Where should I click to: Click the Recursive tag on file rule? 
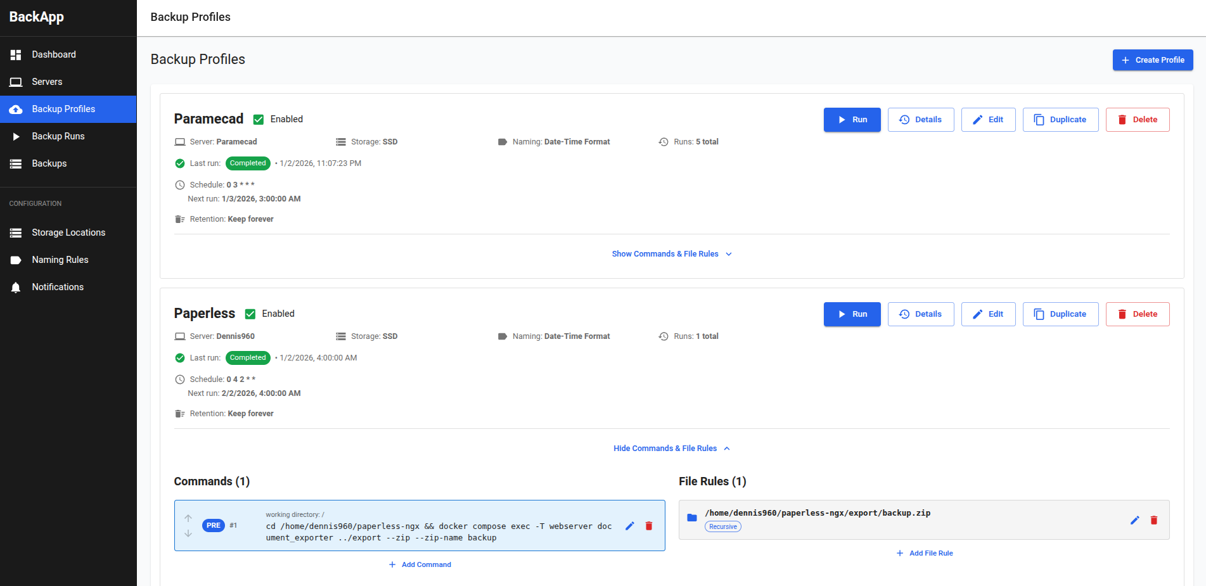(723, 527)
